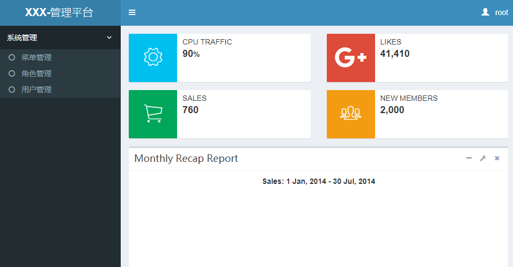Click the Sales shopping cart icon

(x=153, y=114)
